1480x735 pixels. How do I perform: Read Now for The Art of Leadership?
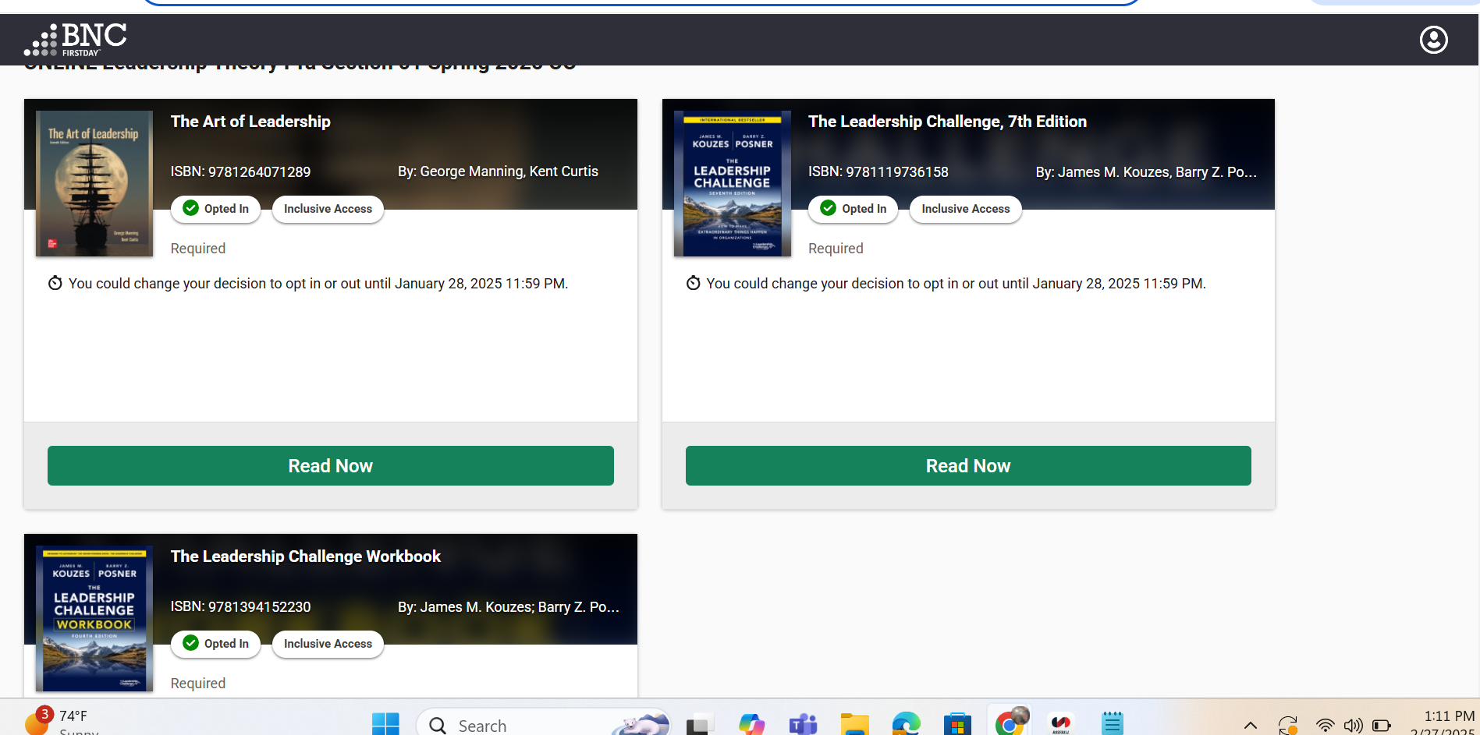tap(331, 466)
